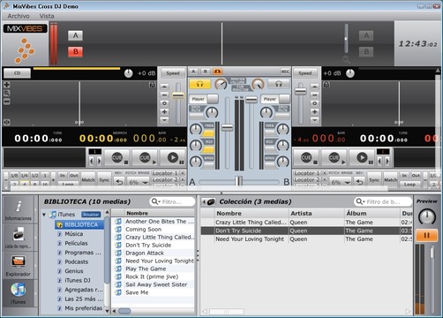Image resolution: width=443 pixels, height=318 pixels.
Task: Click deck B cue stop button
Action: pos(307,158)
